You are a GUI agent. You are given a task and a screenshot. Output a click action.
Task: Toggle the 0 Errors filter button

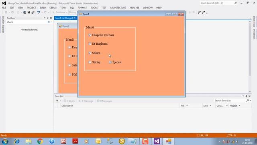click(x=69, y=101)
